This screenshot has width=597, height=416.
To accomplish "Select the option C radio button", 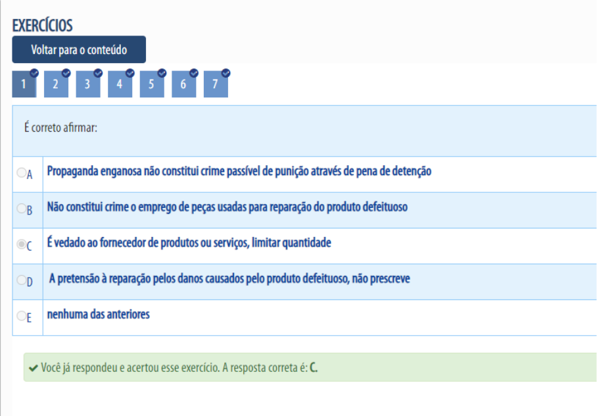I will tap(21, 245).
